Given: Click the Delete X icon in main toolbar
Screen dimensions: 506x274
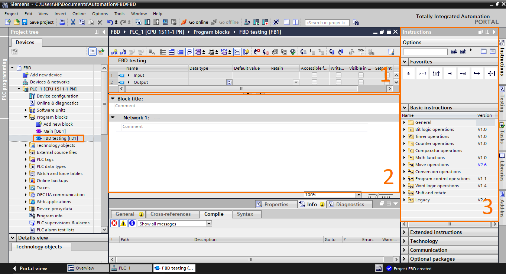Looking at the screenshot, I should (x=100, y=22).
